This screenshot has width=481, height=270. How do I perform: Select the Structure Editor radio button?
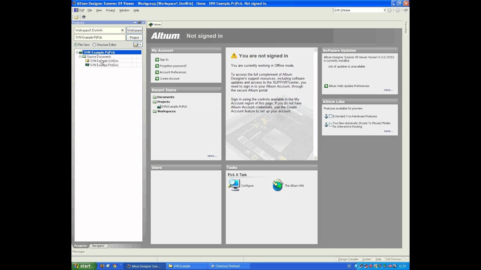94,45
